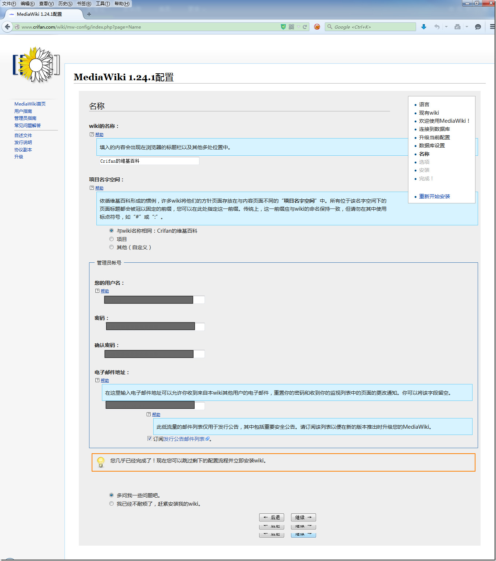
Task: Reload the page with the refresh icon
Action: pyautogui.click(x=305, y=27)
